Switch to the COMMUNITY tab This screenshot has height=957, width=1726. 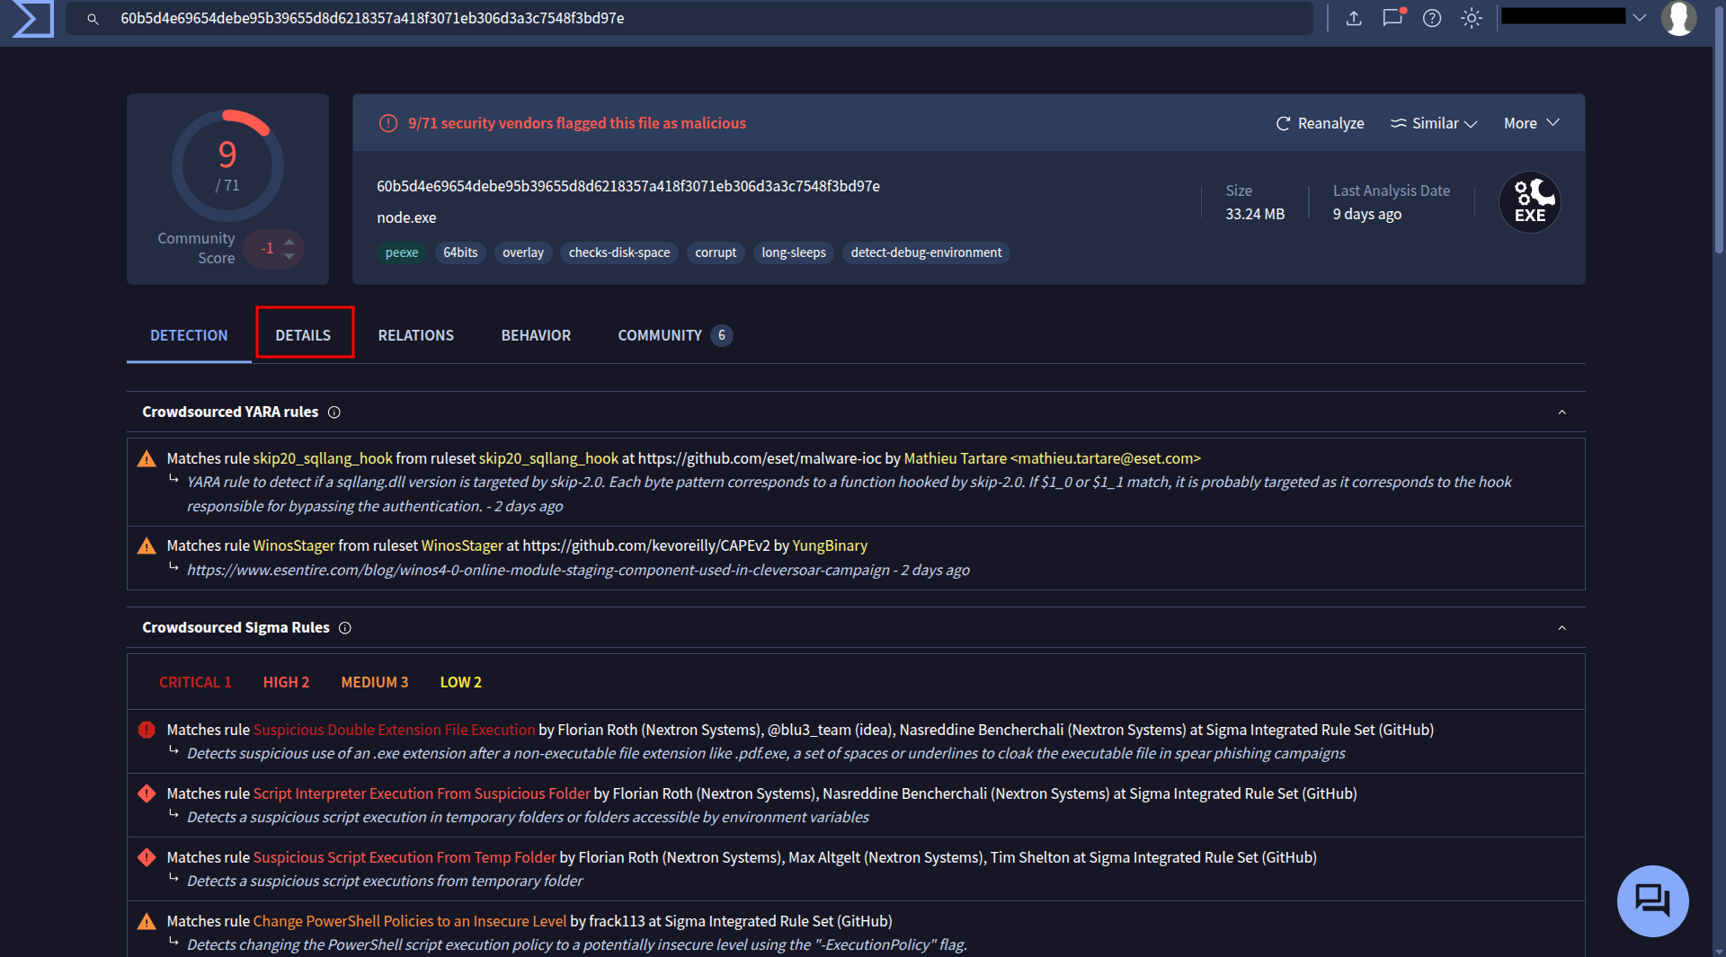(659, 335)
